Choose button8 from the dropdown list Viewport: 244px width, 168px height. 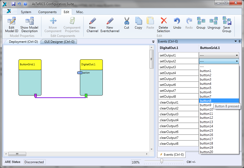tap(206, 101)
